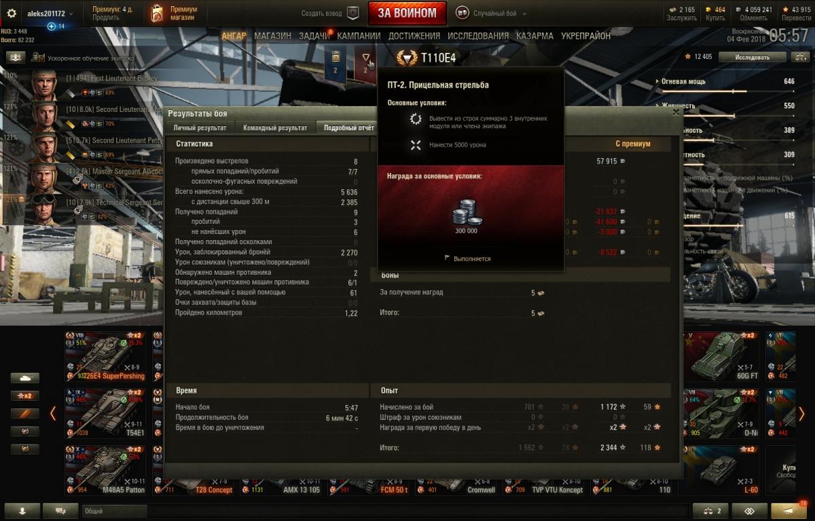Viewport: 815px width, 521px height.
Task: Toggle the x2 bonus carousel filter
Action: pyautogui.click(x=25, y=395)
